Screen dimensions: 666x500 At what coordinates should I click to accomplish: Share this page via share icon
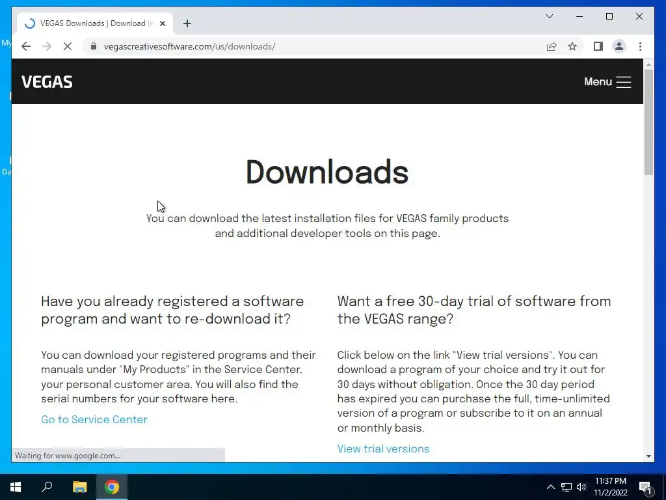click(552, 46)
